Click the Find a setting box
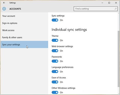 click(x=95, y=9)
